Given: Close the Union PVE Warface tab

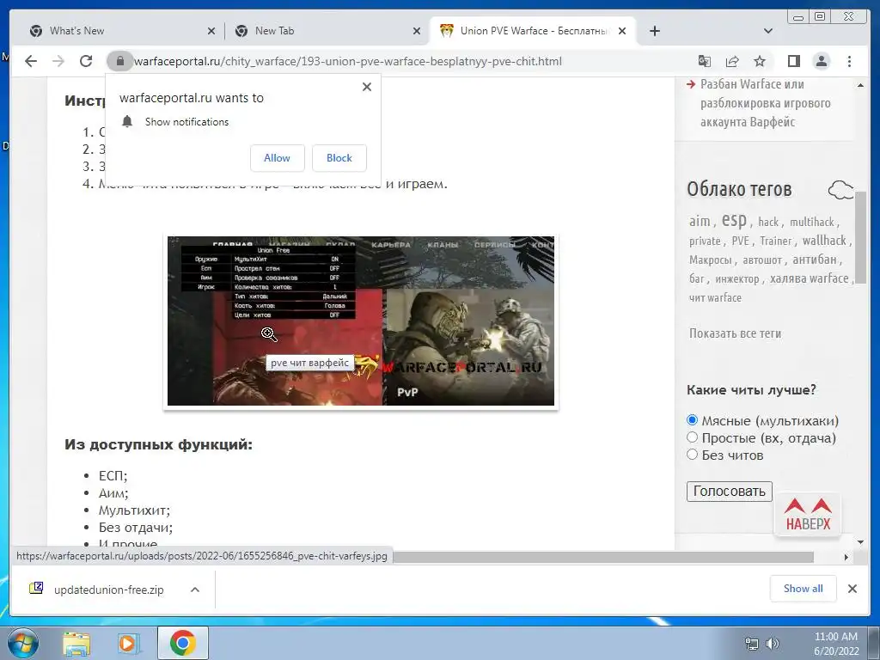Looking at the screenshot, I should click(x=622, y=31).
